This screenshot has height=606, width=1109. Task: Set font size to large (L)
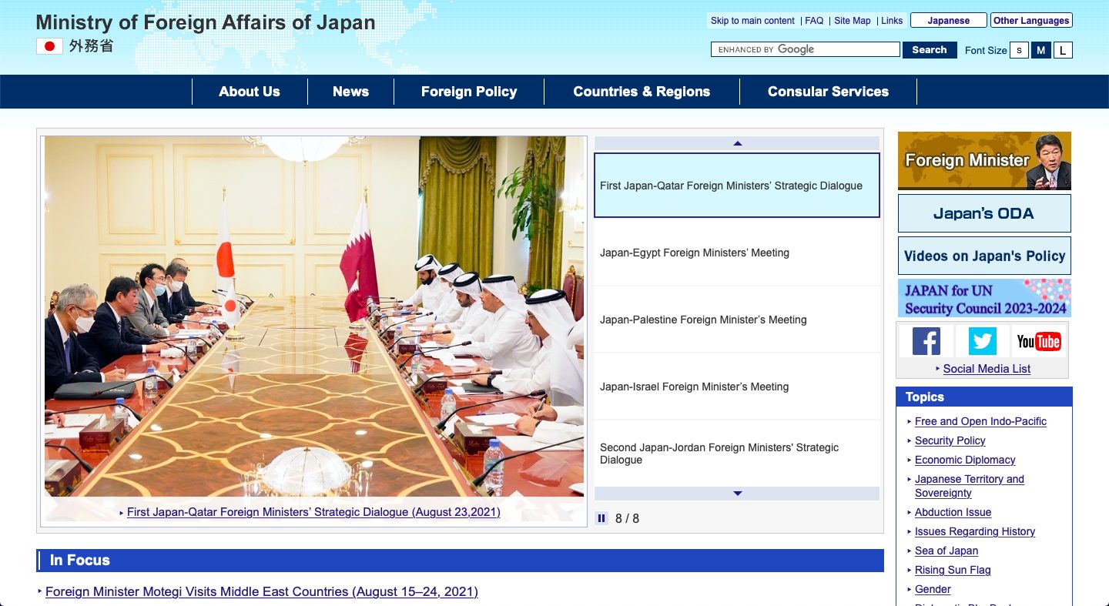click(x=1063, y=50)
